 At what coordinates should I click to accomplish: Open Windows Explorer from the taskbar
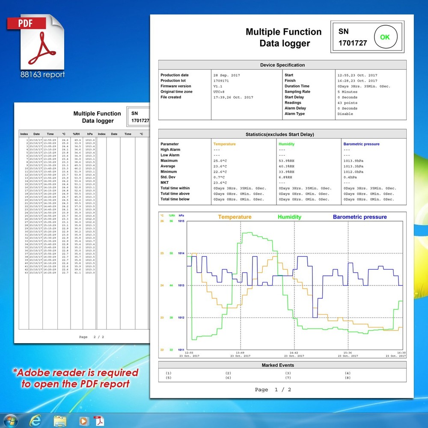[59, 421]
